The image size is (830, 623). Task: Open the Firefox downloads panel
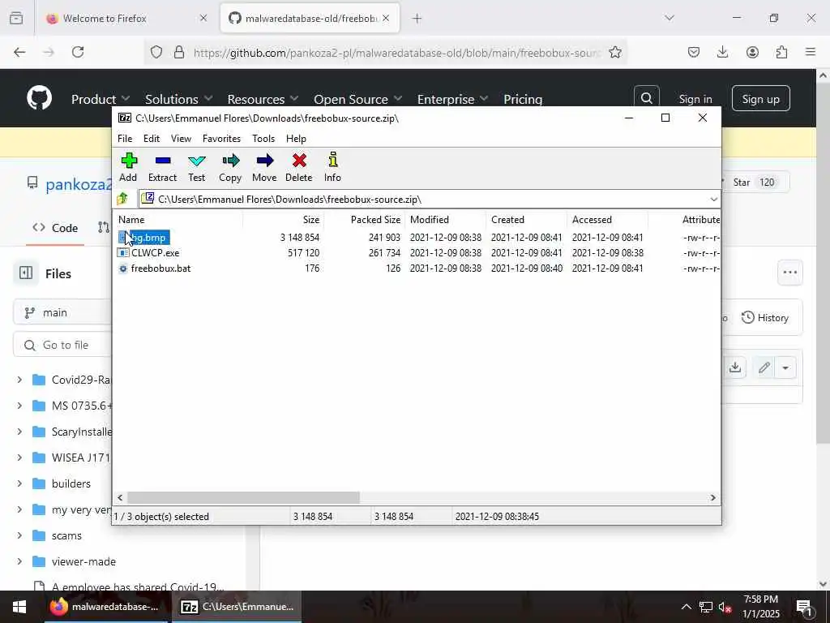point(722,52)
